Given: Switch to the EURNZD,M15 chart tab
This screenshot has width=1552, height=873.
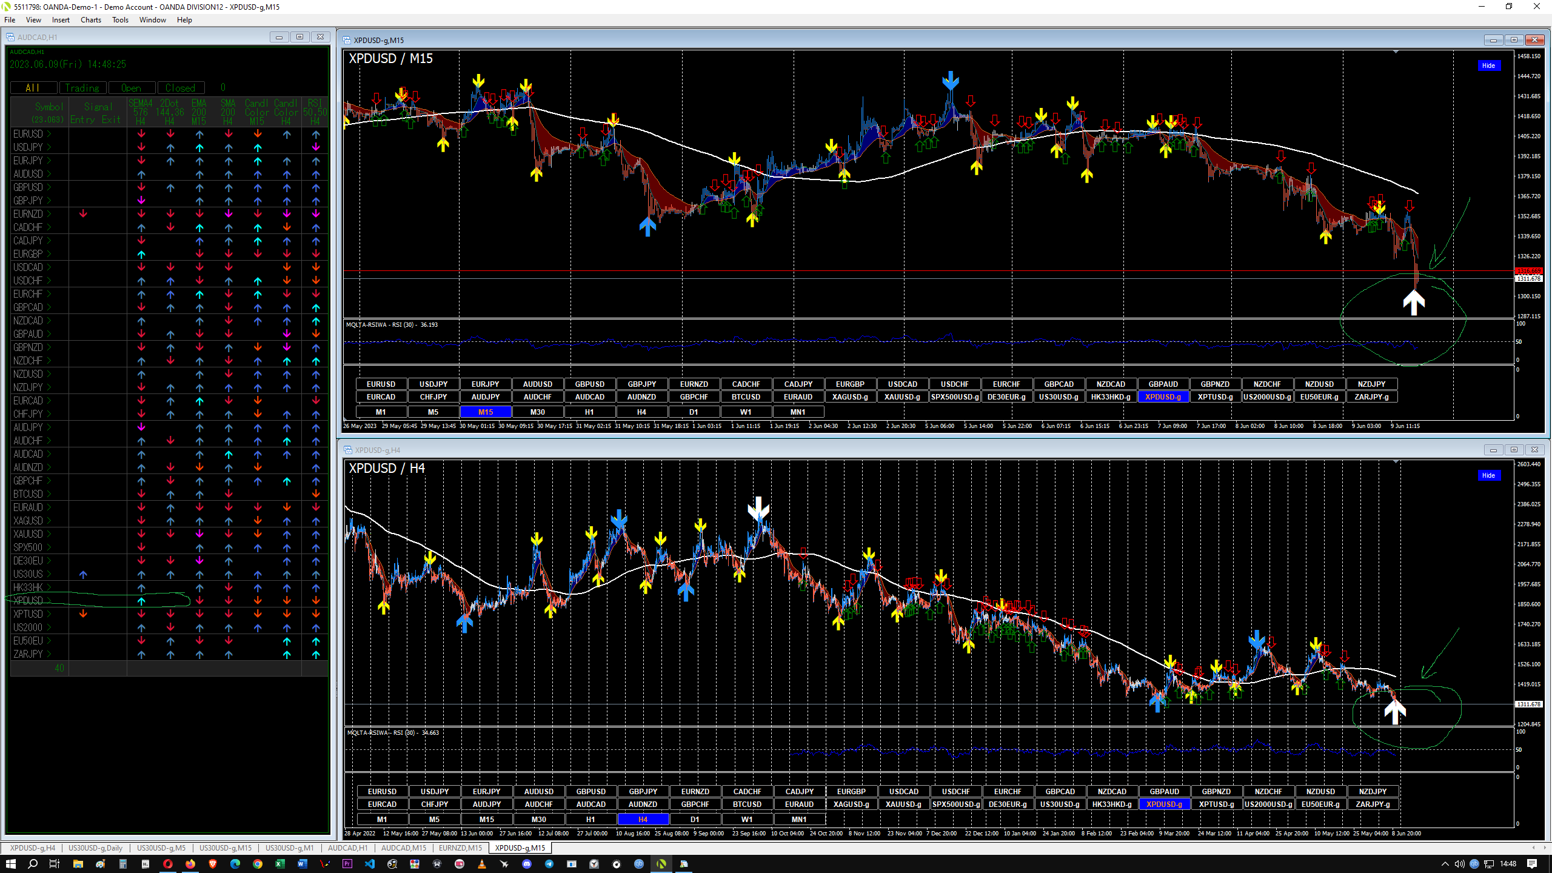Looking at the screenshot, I should click(460, 848).
